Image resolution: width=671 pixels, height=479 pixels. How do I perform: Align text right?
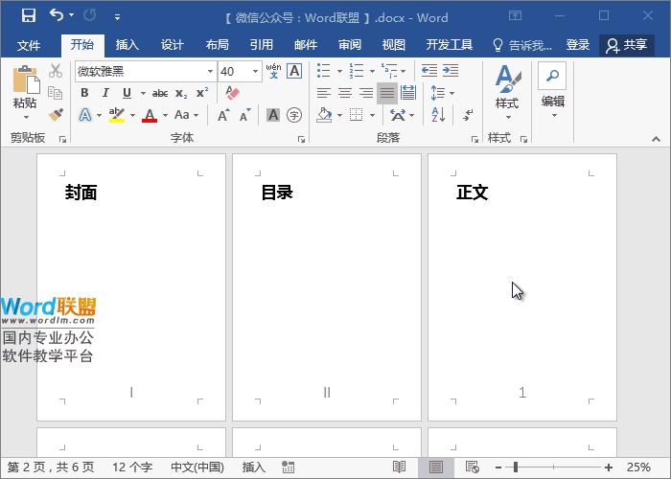click(366, 93)
